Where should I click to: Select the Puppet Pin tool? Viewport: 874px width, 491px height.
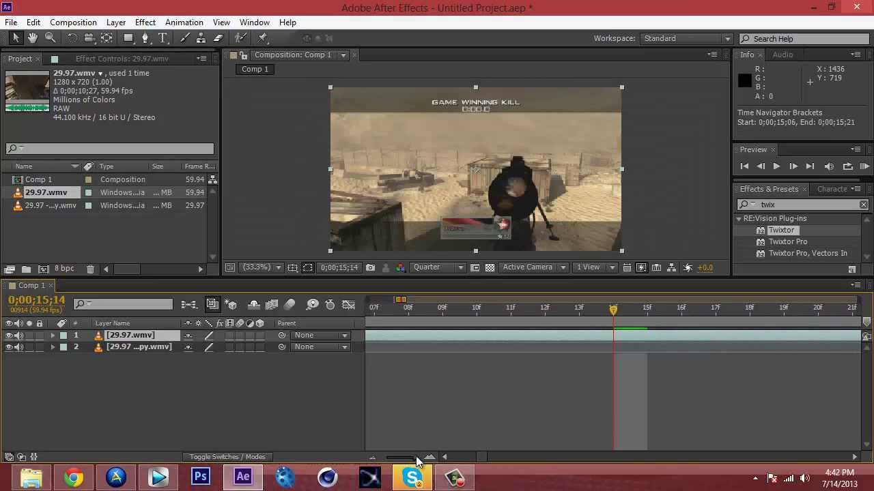263,38
